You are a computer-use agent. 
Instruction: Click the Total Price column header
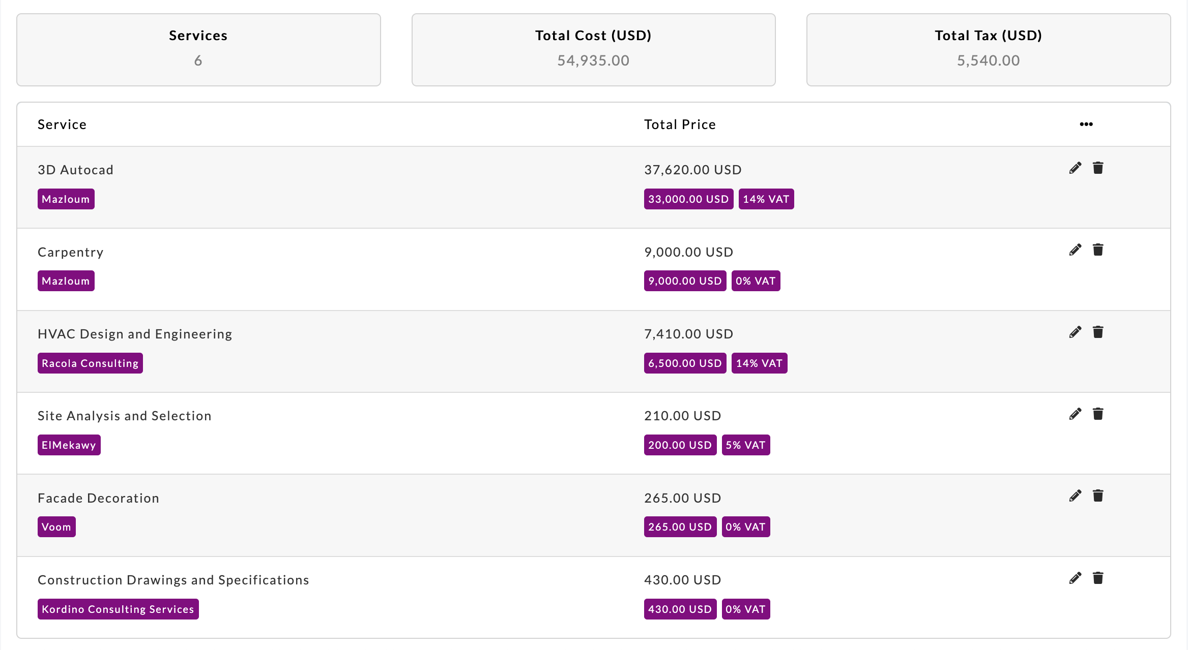(x=680, y=125)
